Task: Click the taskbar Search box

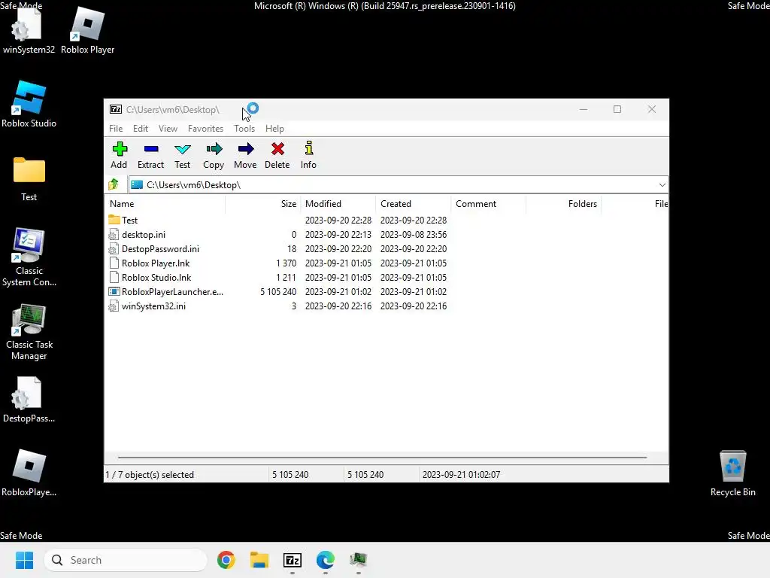Action: click(x=126, y=560)
